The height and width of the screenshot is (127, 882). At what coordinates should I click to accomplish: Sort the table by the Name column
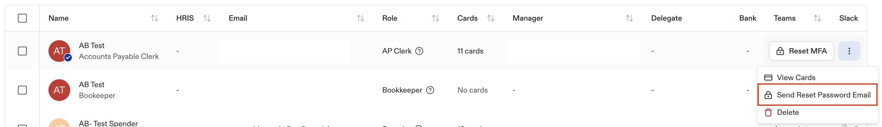coord(155,18)
